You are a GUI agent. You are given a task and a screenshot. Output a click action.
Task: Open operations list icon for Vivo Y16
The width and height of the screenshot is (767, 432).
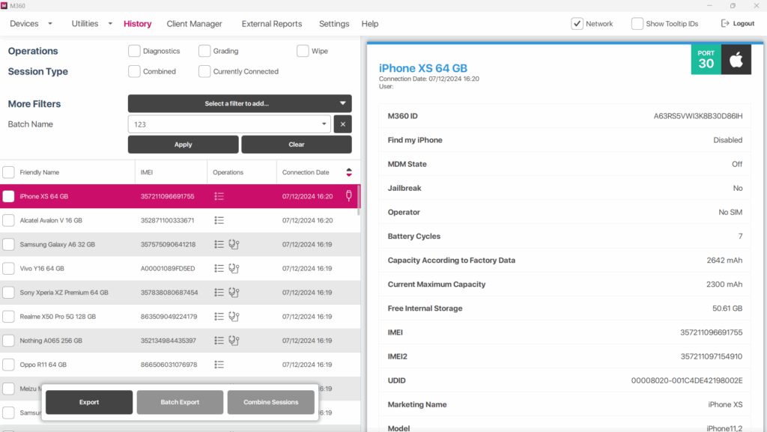(219, 268)
